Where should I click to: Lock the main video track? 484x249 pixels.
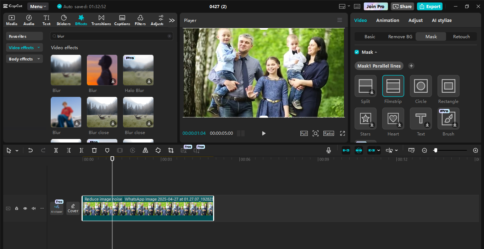coord(17,208)
